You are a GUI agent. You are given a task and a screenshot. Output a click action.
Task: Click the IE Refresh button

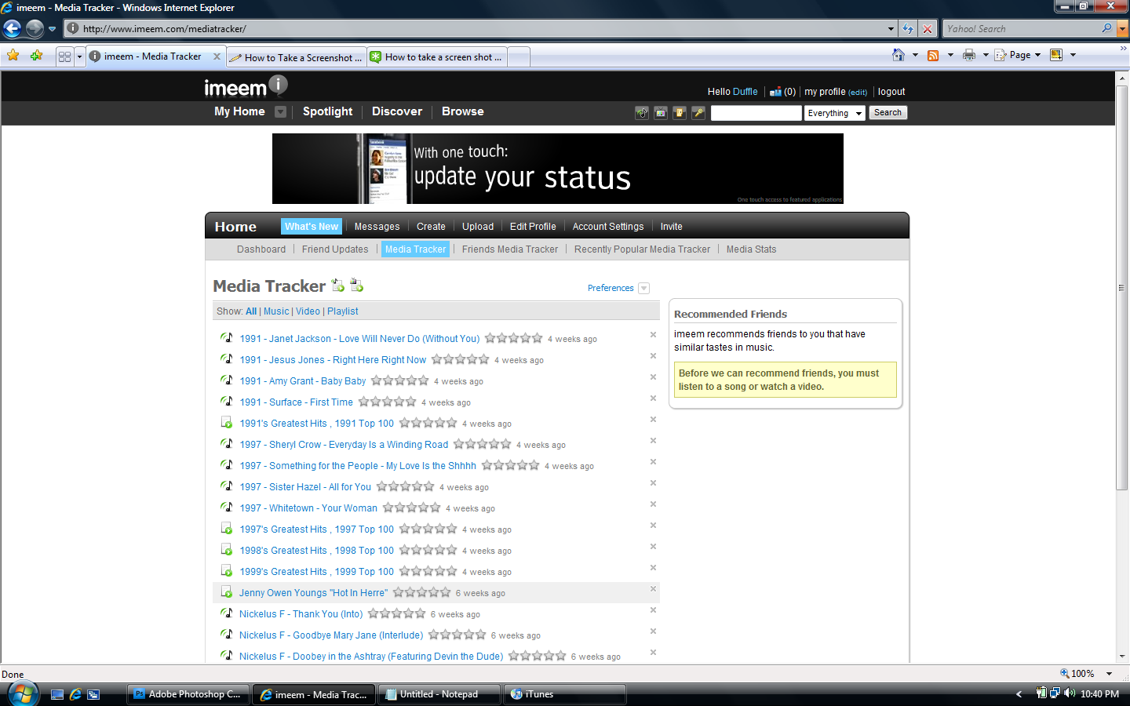pyautogui.click(x=908, y=29)
